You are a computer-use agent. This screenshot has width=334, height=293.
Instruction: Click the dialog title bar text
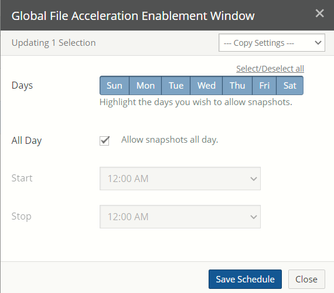pyautogui.click(x=133, y=16)
